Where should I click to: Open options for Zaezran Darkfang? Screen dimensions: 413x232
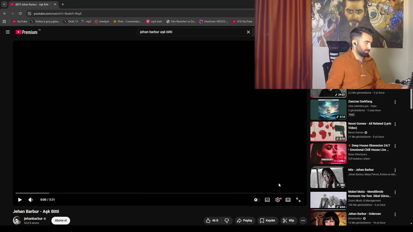(x=395, y=102)
